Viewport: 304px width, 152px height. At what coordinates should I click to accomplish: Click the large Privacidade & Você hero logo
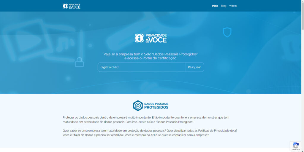click(151, 38)
